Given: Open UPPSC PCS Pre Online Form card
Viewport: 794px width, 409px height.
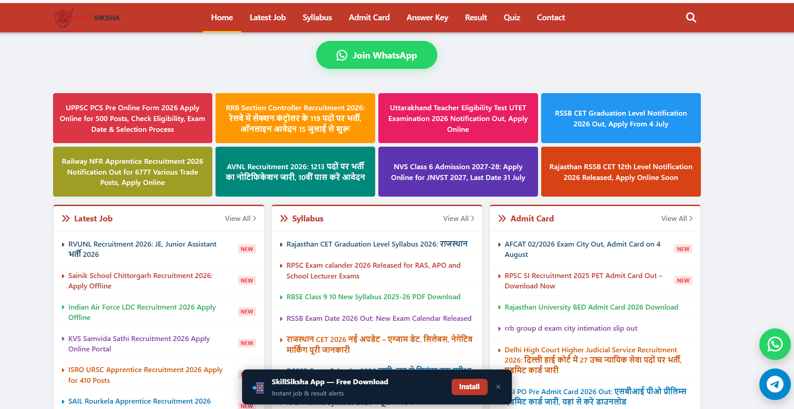Looking at the screenshot, I should (133, 118).
